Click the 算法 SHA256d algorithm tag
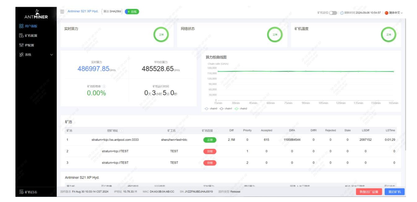The image size is (417, 202). point(112,11)
